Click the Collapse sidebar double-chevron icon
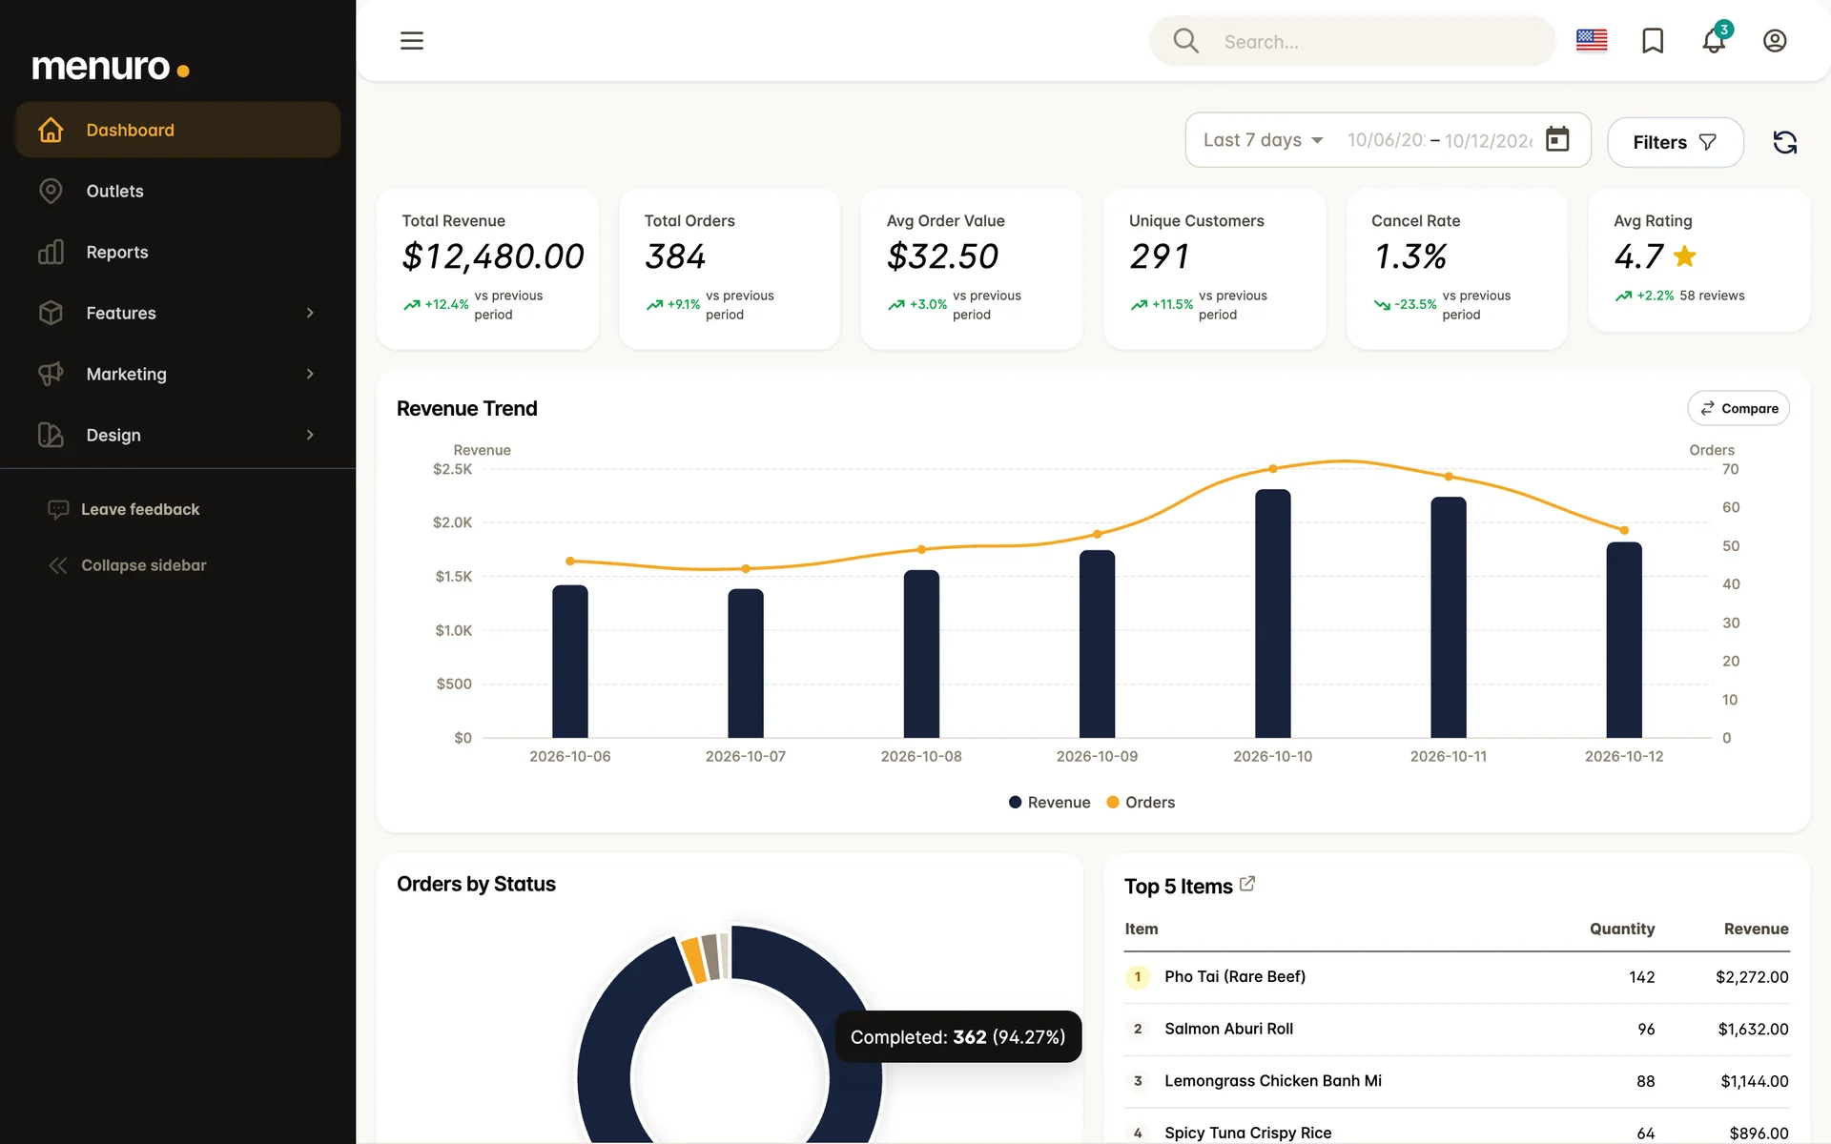 58,565
